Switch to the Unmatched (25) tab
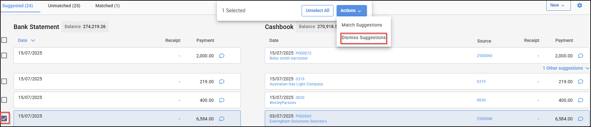The height and width of the screenshot is (127, 591). coord(64,6)
